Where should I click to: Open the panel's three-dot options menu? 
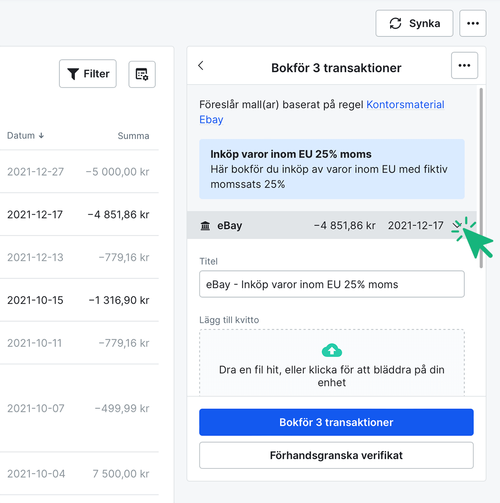click(464, 65)
